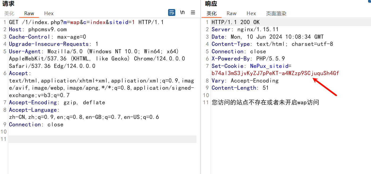Place cursor in empty request line 11
The width and height of the screenshot is (371, 174).
coord(102,139)
